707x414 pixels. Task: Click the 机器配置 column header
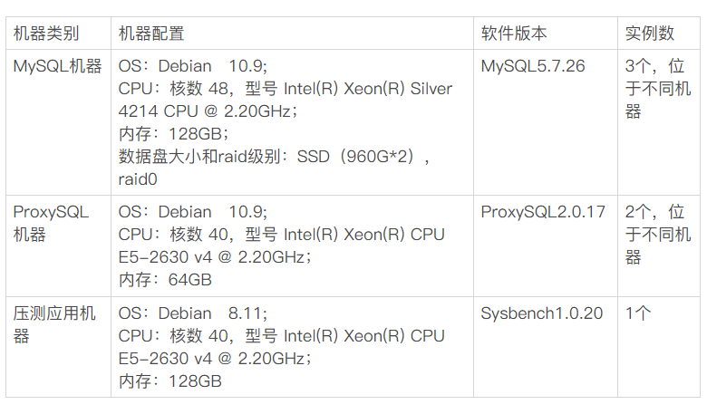(151, 34)
